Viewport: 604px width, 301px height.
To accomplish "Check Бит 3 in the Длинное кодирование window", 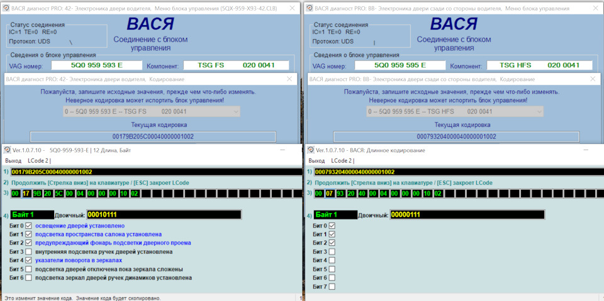I will 332,252.
